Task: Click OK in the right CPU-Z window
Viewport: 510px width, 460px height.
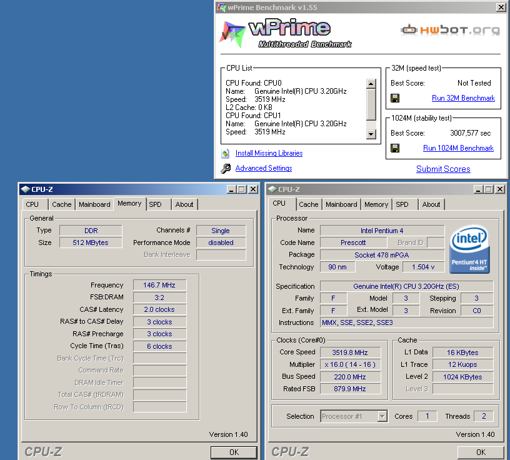Action: coord(481,452)
